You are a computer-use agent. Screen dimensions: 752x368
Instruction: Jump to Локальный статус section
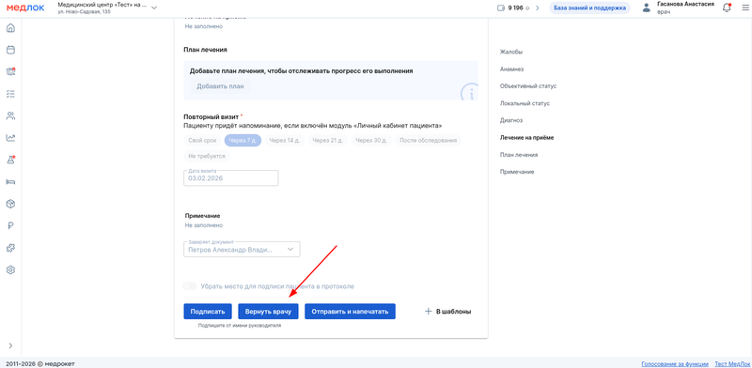[x=525, y=103]
